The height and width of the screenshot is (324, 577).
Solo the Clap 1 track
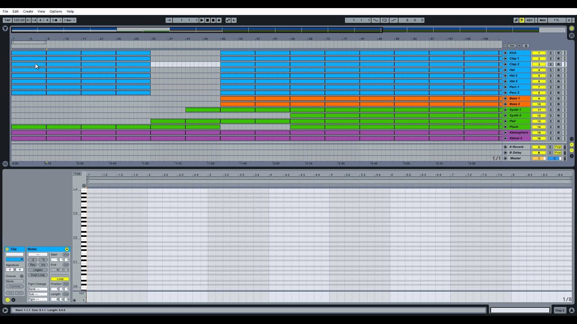[550, 58]
